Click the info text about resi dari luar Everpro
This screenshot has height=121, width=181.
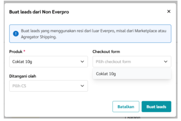(94, 34)
